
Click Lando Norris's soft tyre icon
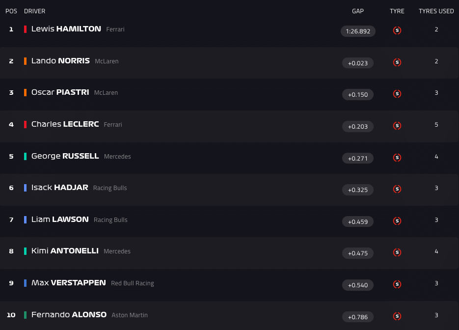pyautogui.click(x=397, y=62)
